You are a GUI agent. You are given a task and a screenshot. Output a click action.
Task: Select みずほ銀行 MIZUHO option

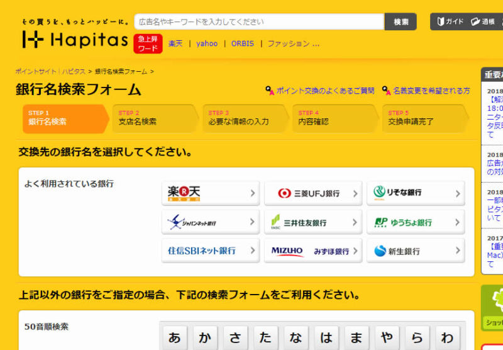[x=312, y=251]
